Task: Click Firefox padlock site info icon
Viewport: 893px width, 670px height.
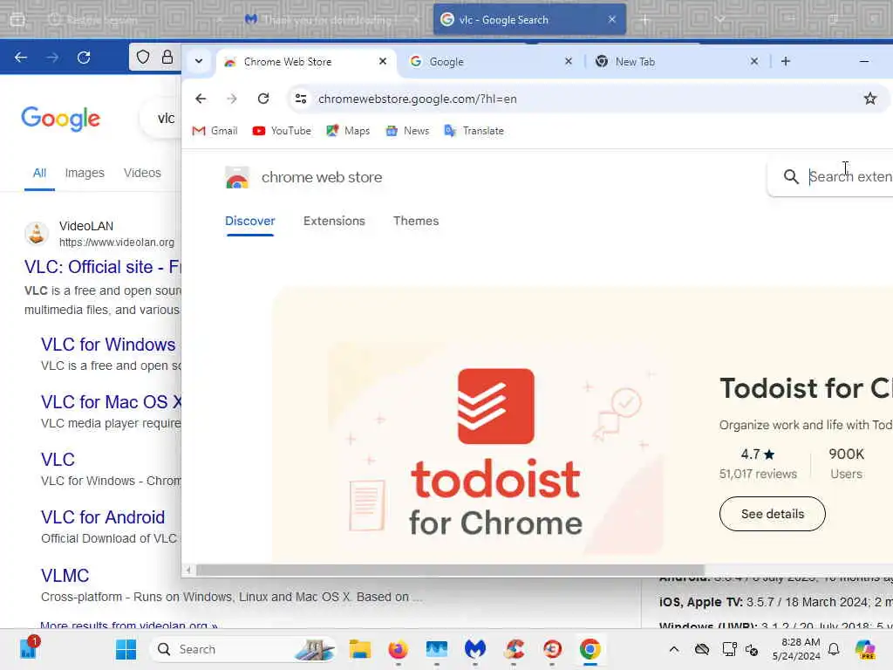Action: [x=167, y=57]
